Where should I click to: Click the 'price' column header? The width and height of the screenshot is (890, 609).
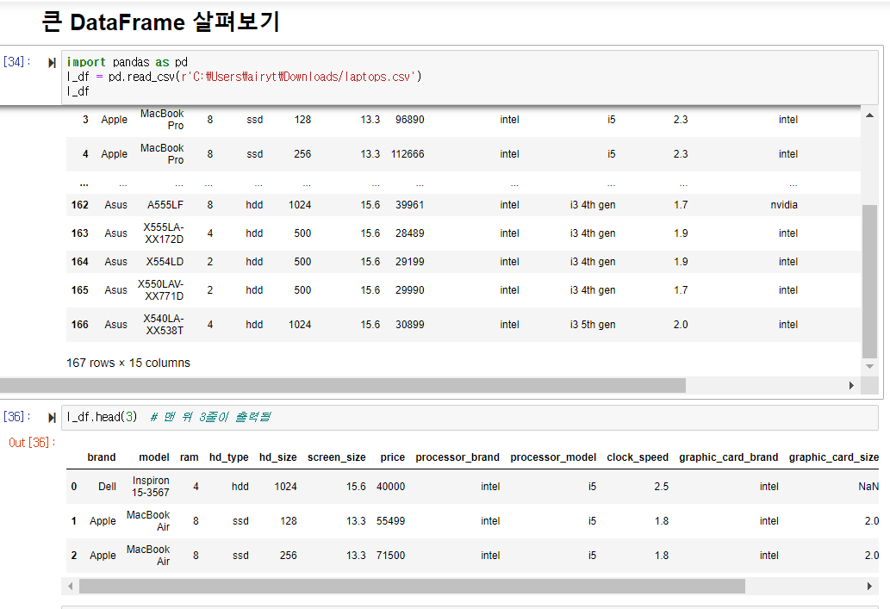(x=393, y=457)
